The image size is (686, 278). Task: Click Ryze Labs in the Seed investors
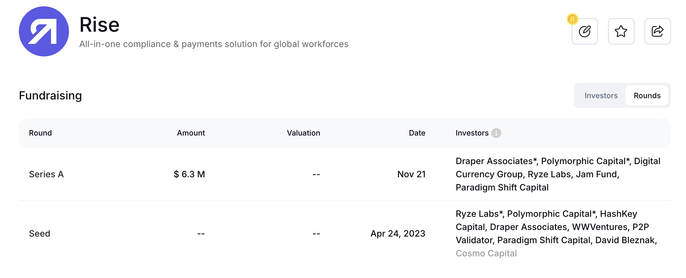coord(477,214)
